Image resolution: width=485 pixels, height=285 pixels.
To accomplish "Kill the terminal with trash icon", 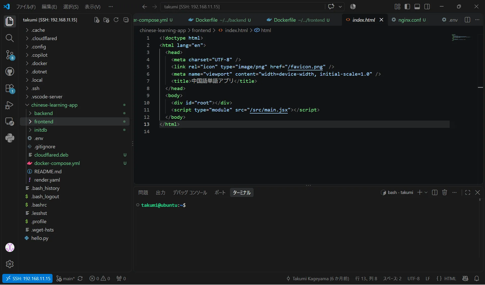I will pyautogui.click(x=445, y=192).
